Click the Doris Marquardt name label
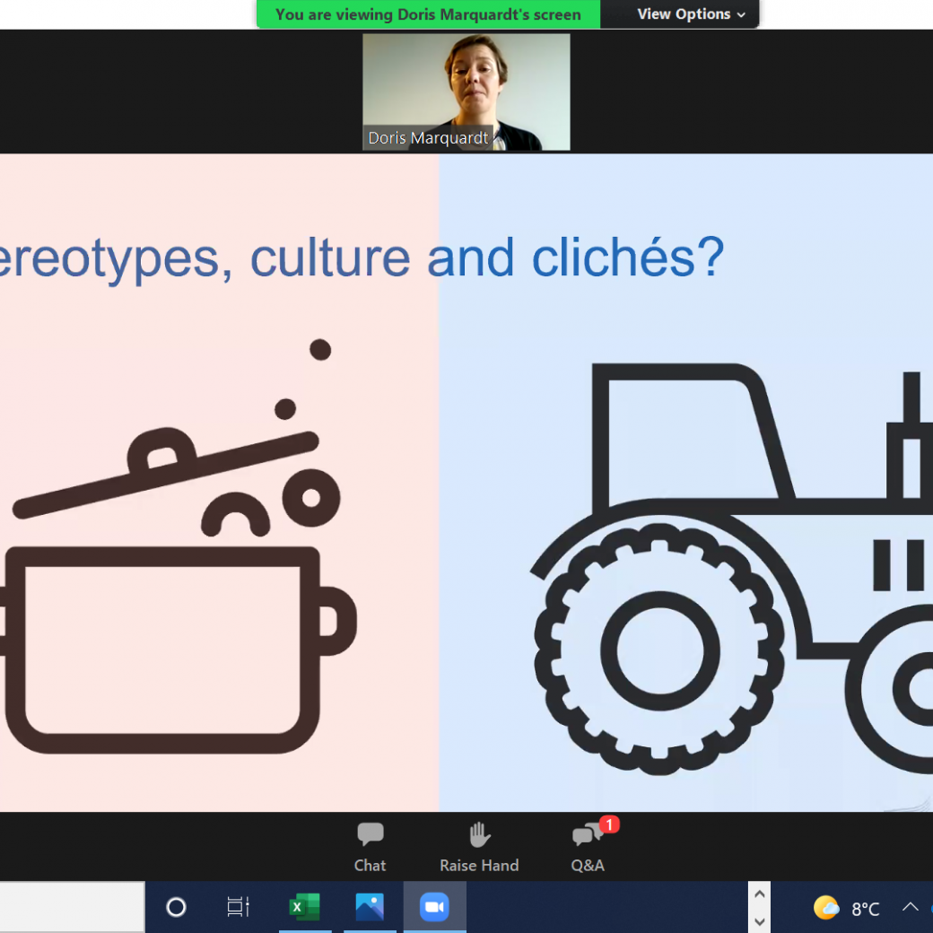 coord(428,138)
